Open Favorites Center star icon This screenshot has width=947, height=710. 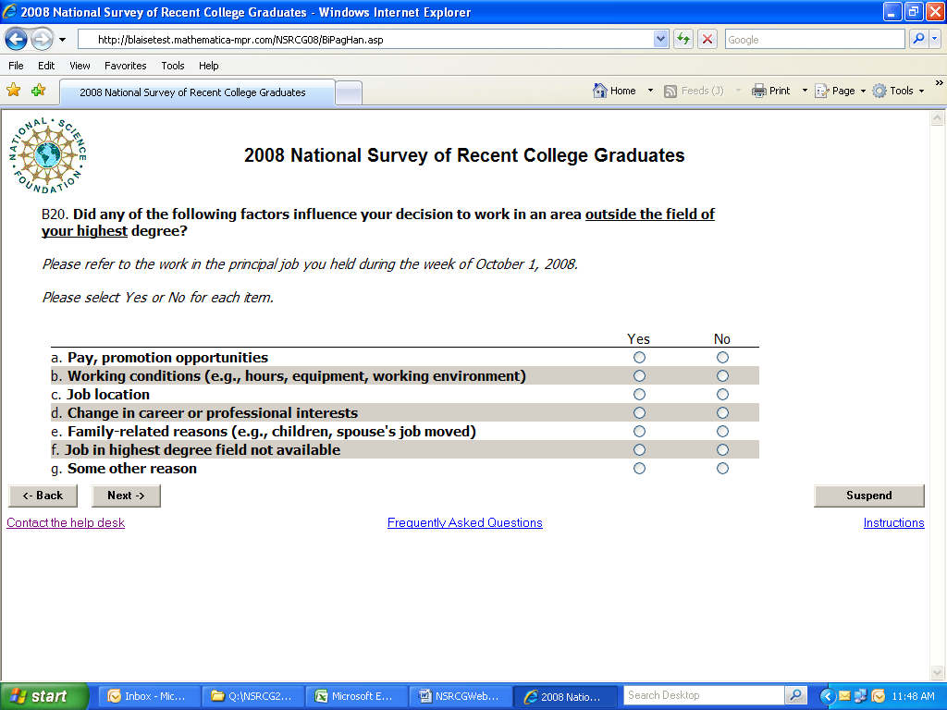click(13, 91)
